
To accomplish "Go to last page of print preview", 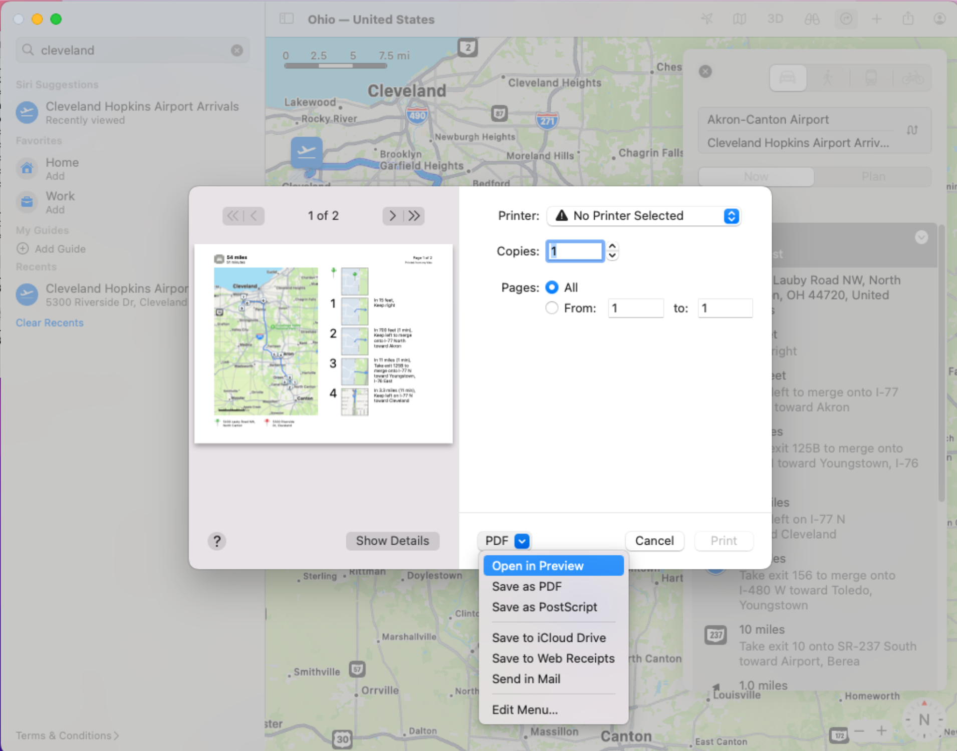I will (x=414, y=216).
